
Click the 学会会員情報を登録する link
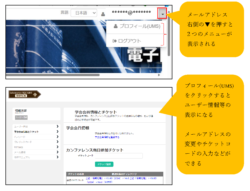107,137
